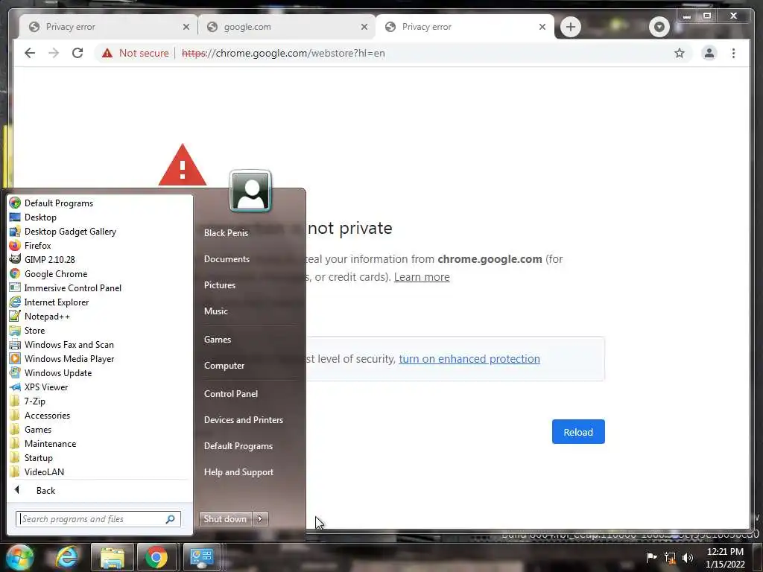
Task: Launch XPS Viewer
Action: tap(45, 387)
